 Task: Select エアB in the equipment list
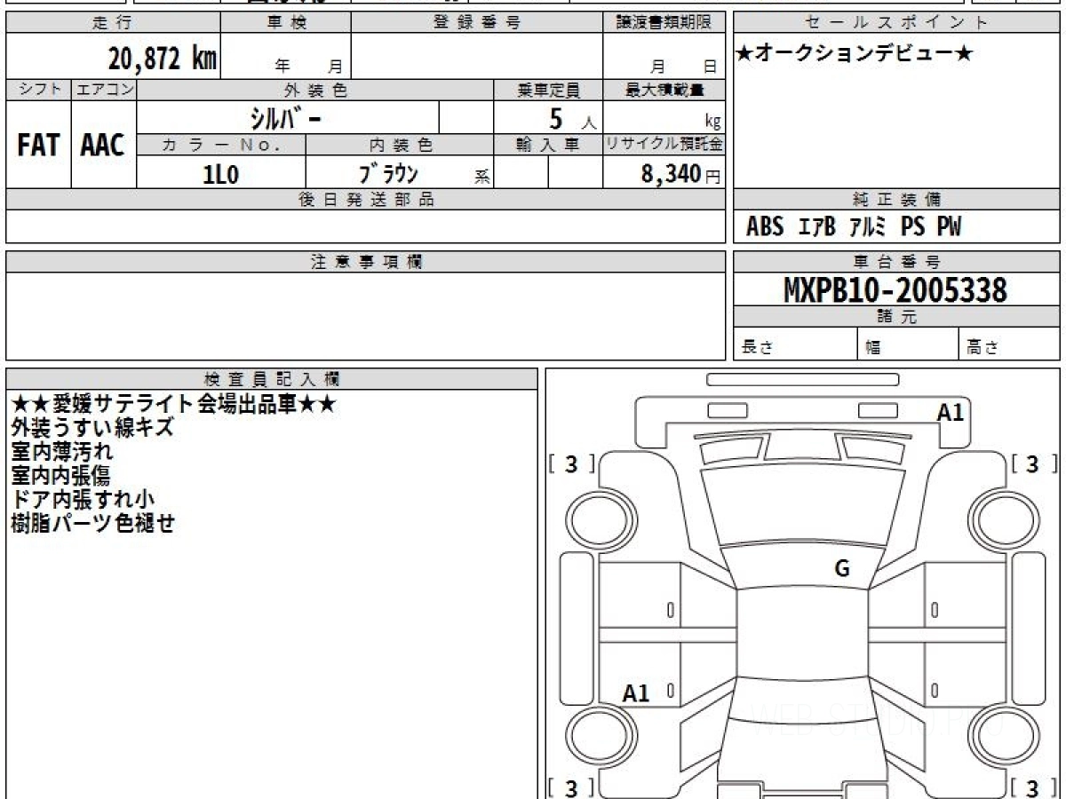(x=817, y=227)
